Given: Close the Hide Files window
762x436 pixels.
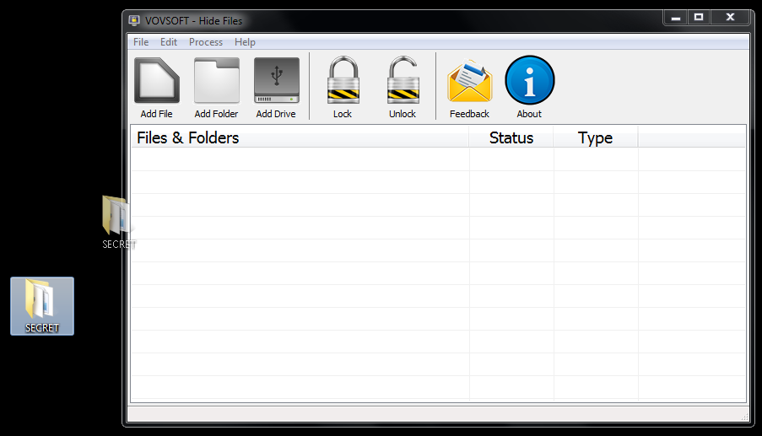Looking at the screenshot, I should 728,18.
